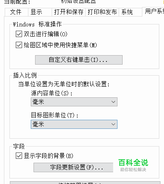Click the 字段更新设置 button
The image size is (164, 184).
coord(73,167)
